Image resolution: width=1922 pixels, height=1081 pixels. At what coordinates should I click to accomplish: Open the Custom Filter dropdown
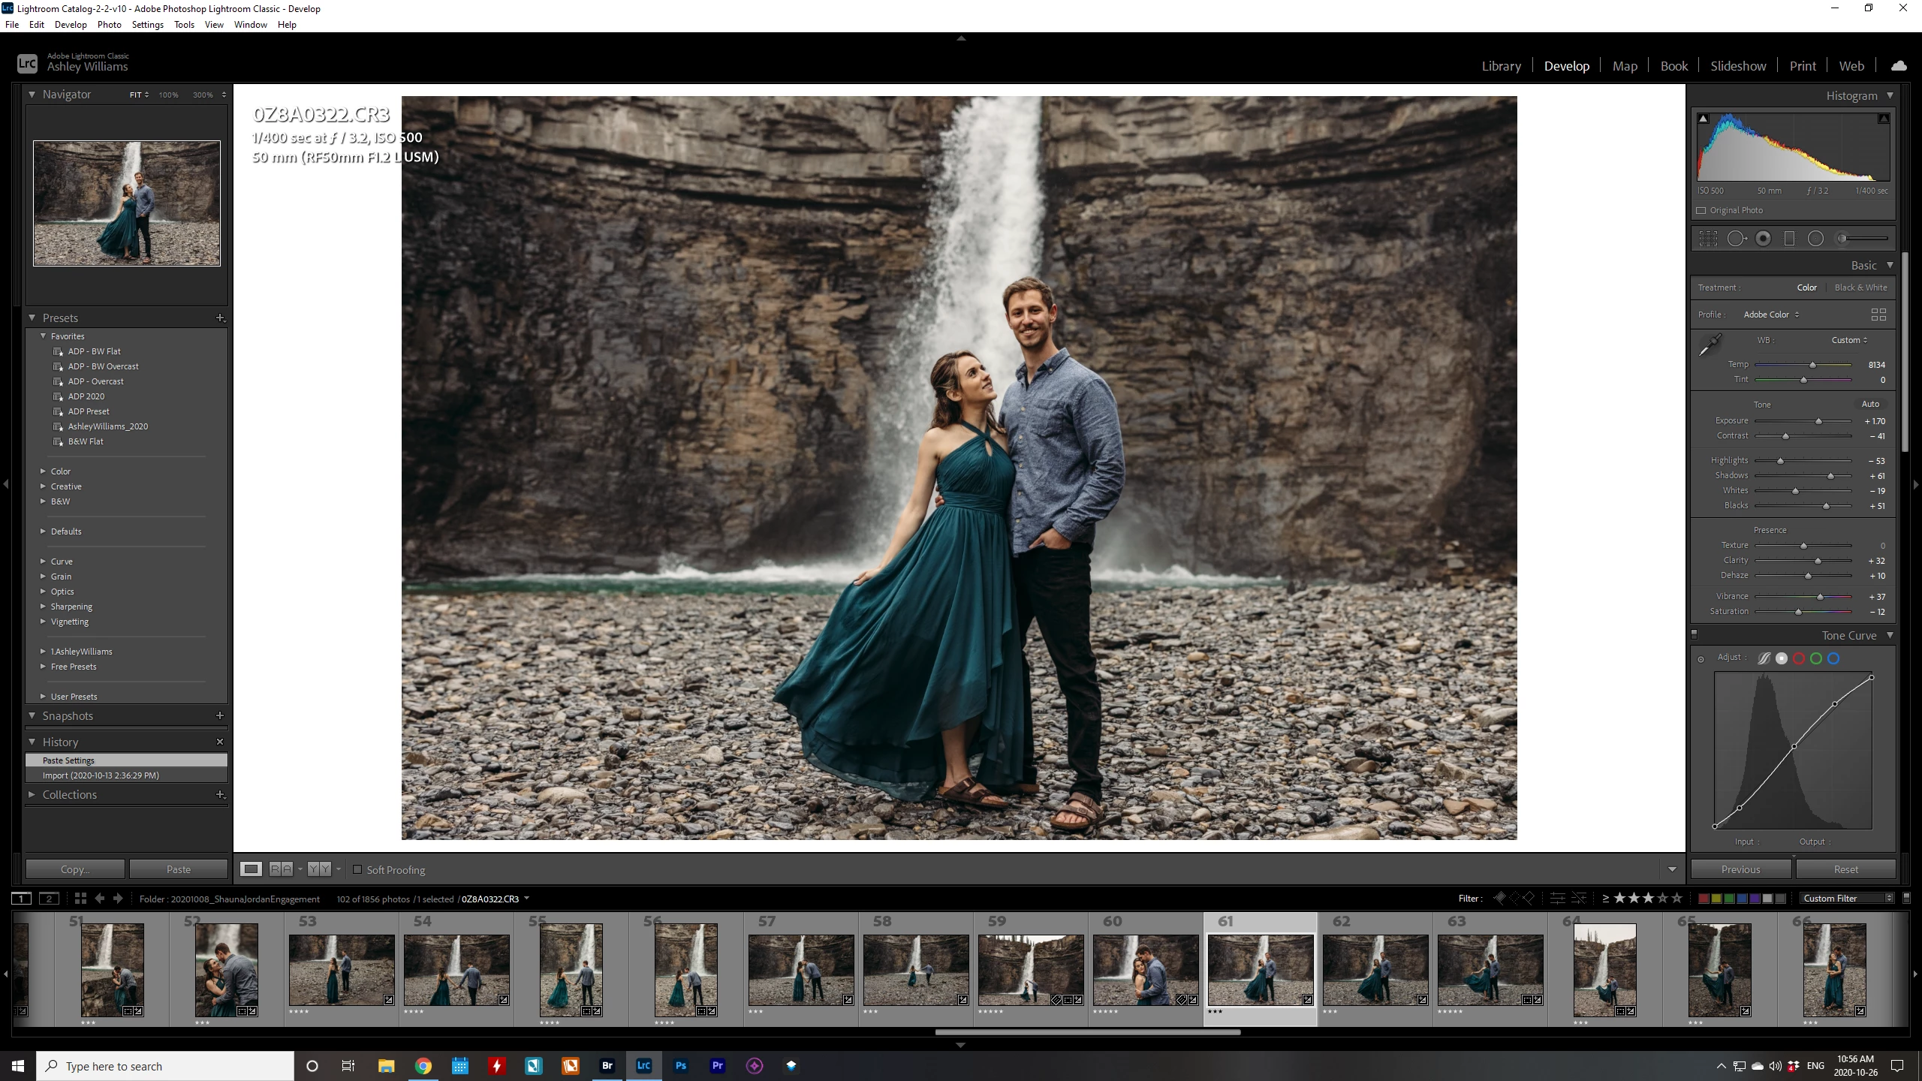[1846, 899]
